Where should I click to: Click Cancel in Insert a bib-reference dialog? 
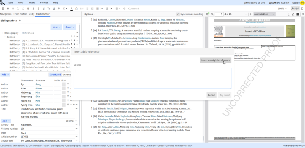coord(211,95)
